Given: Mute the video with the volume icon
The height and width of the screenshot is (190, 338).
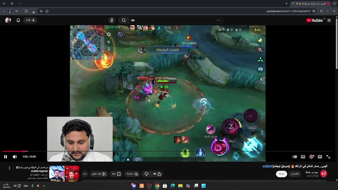Looking at the screenshot, I should 15,157.
